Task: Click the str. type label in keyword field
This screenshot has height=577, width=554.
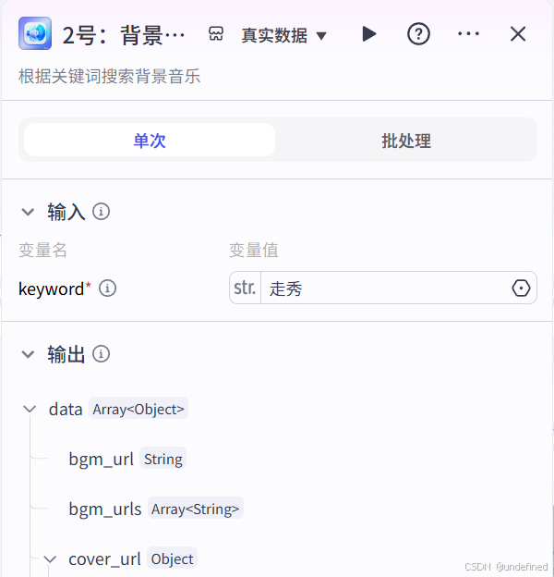Action: click(245, 288)
